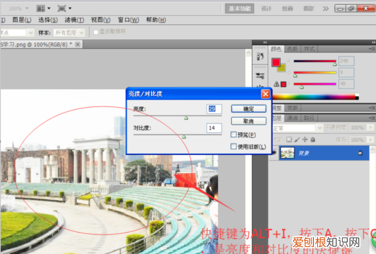The image size is (376, 254).
Task: Show more workspaces with >> chevron
Action: click(x=325, y=9)
